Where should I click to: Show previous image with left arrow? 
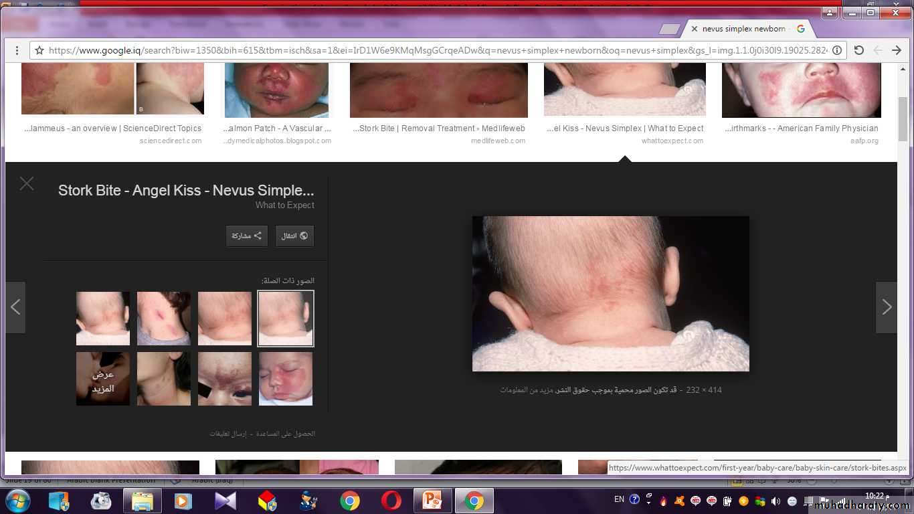(15, 307)
